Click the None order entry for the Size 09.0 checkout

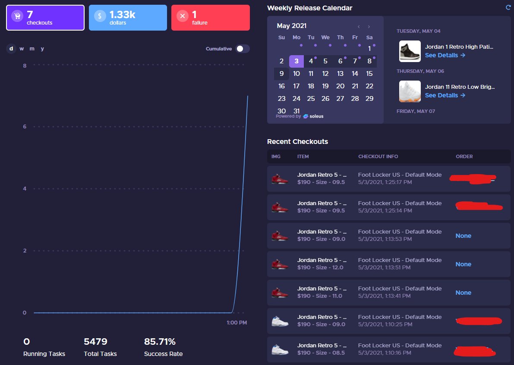[463, 236]
